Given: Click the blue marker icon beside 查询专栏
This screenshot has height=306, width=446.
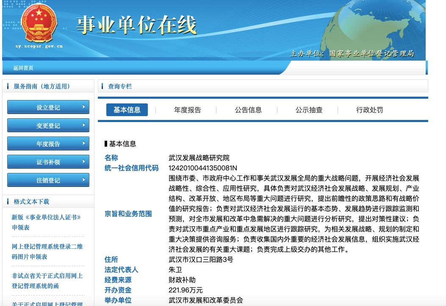Looking at the screenshot, I should click(103, 86).
